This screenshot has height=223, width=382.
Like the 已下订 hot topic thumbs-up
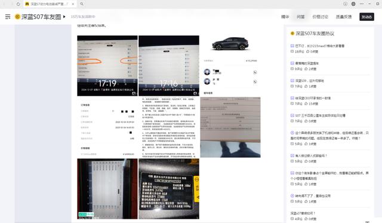(x=308, y=51)
